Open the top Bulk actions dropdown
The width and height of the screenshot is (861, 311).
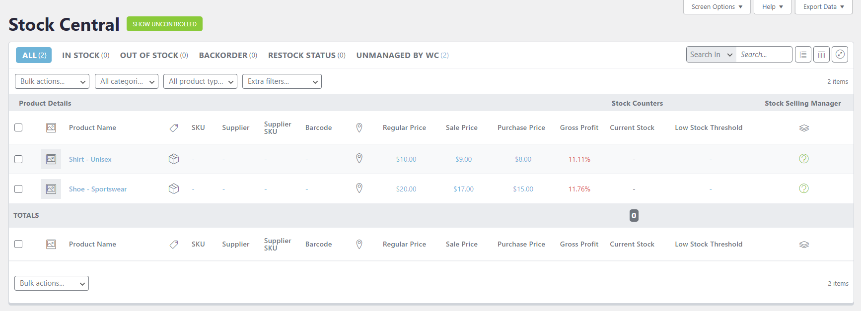click(52, 81)
